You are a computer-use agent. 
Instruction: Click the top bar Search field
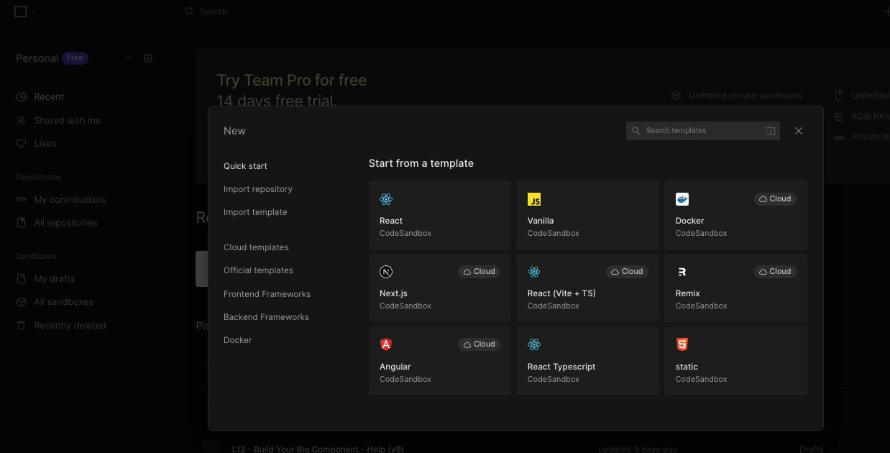click(214, 12)
